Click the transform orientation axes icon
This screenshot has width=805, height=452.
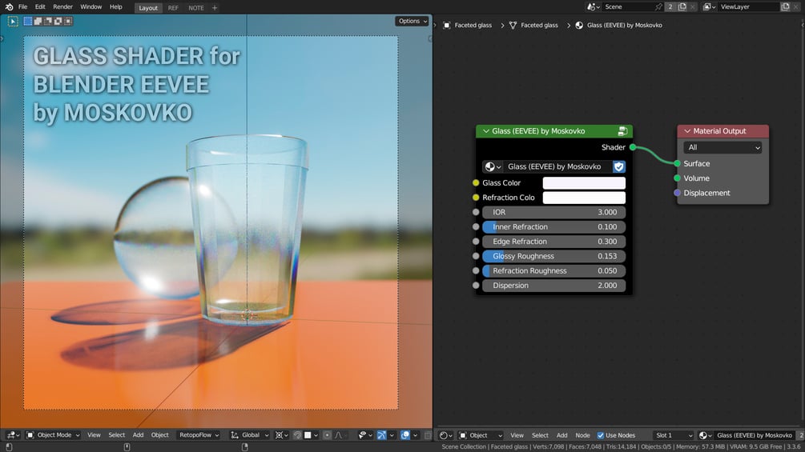click(x=235, y=435)
